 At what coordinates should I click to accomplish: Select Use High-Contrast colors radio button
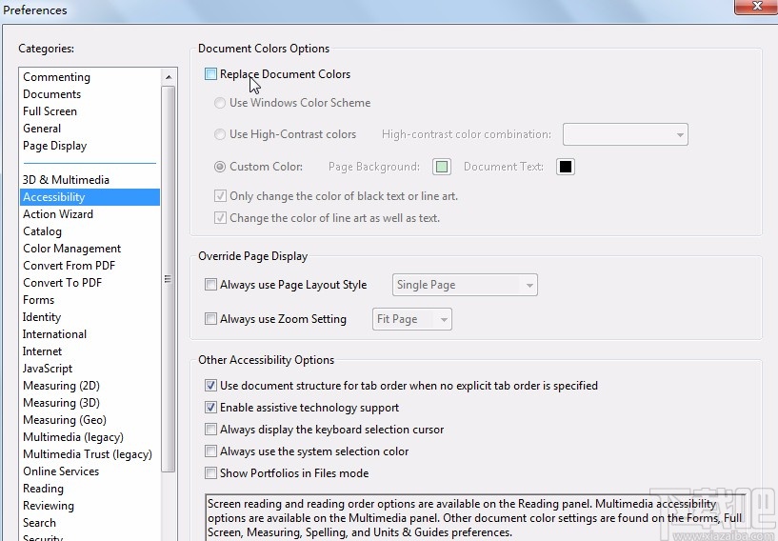[x=219, y=134]
